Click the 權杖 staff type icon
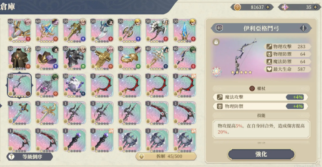322x167 pixels. pyautogui.click(x=252, y=88)
